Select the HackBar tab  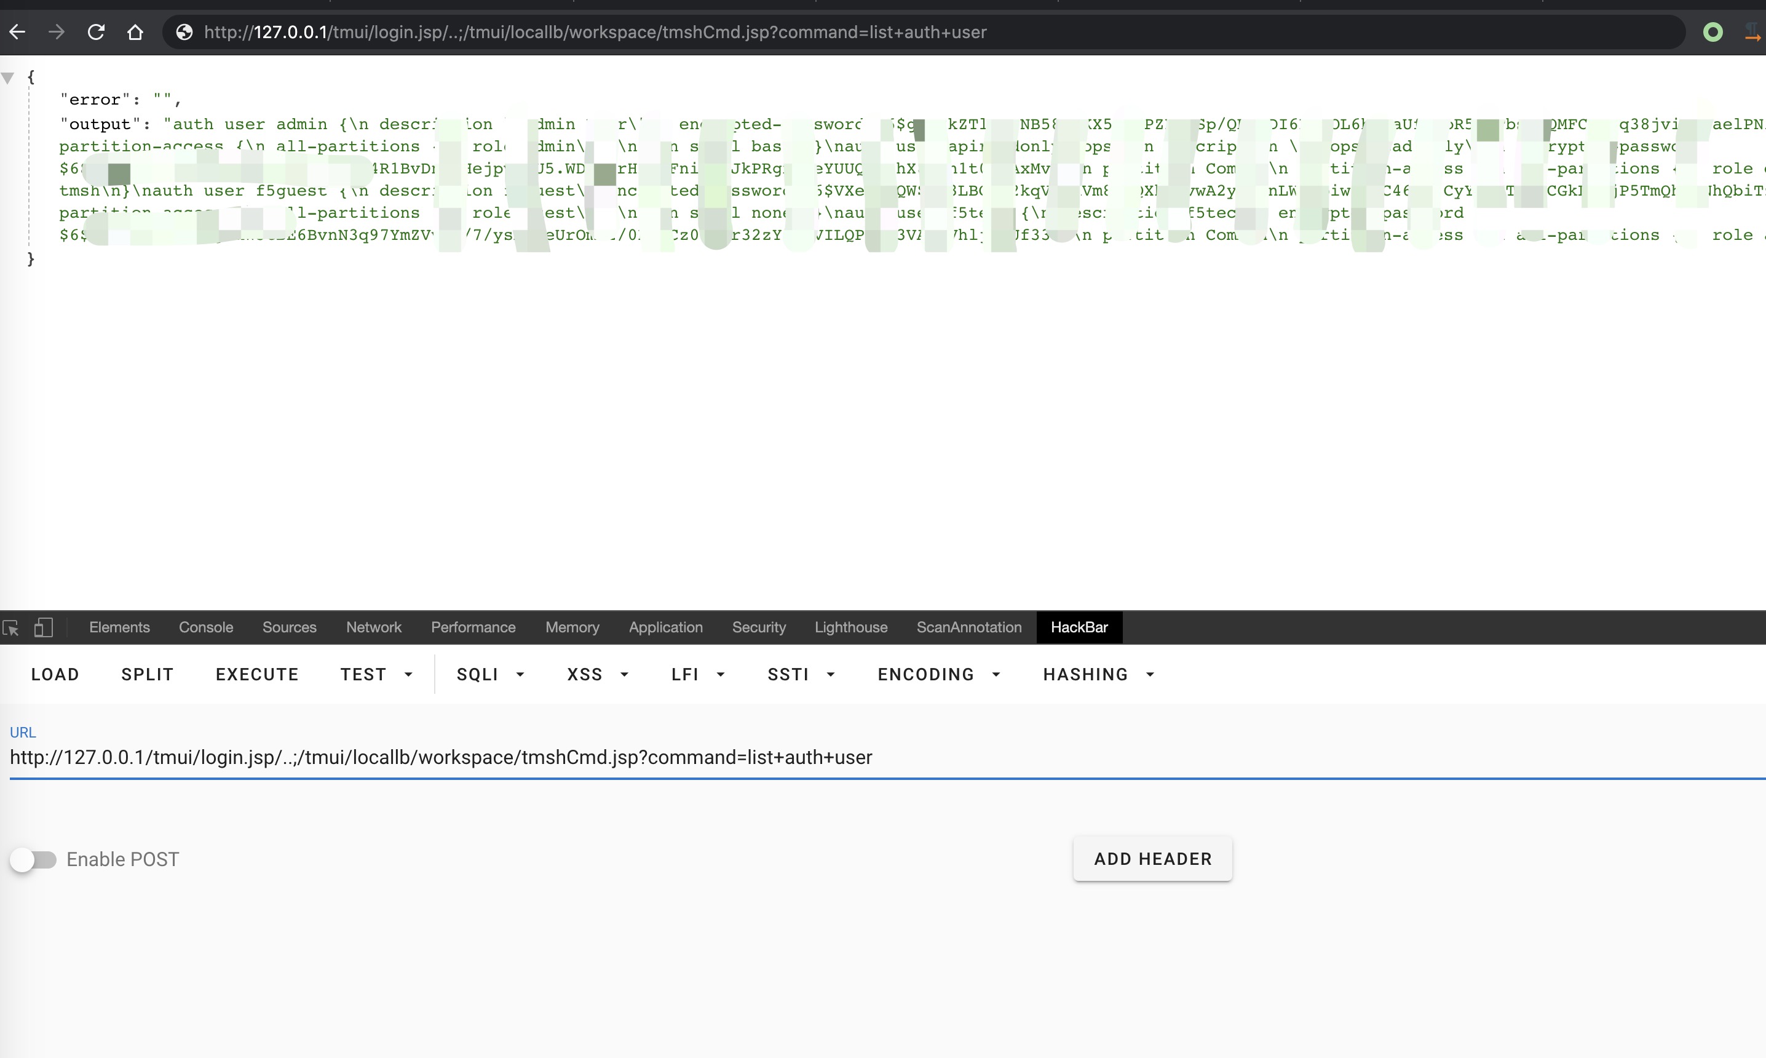point(1079,627)
